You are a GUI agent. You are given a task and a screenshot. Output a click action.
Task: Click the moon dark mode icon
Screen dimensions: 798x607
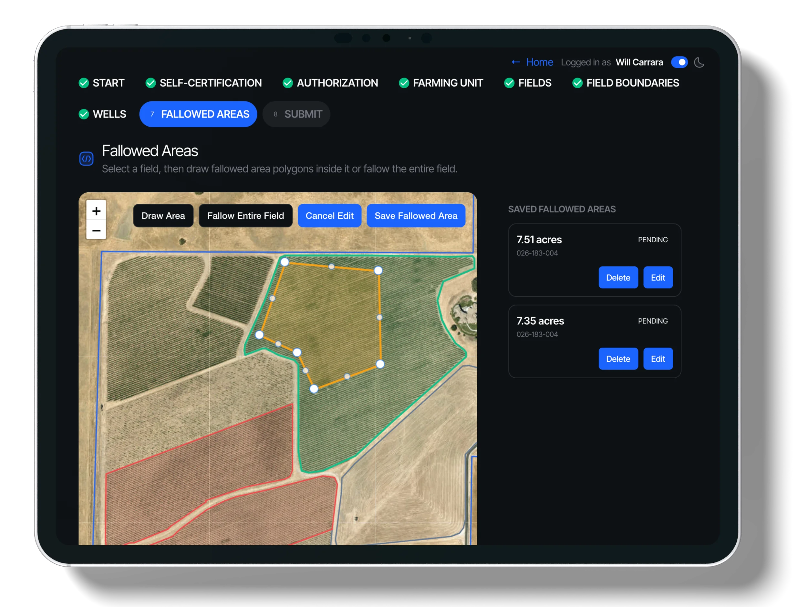[x=700, y=62]
